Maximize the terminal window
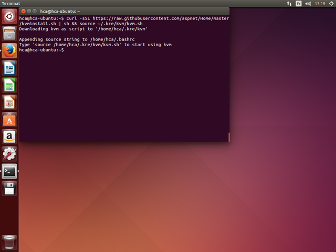The image size is (336, 252). pos(35,11)
